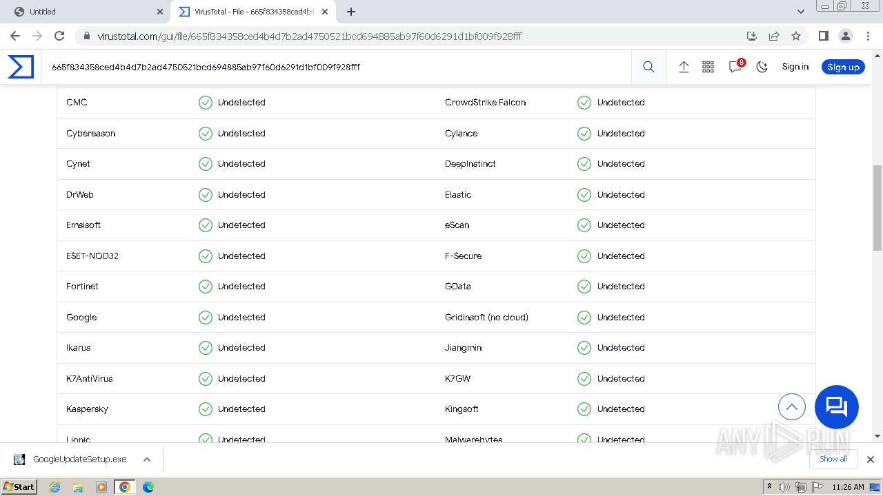Close the VirusTotal tab
Image resolution: width=883 pixels, height=496 pixels.
pyautogui.click(x=325, y=12)
